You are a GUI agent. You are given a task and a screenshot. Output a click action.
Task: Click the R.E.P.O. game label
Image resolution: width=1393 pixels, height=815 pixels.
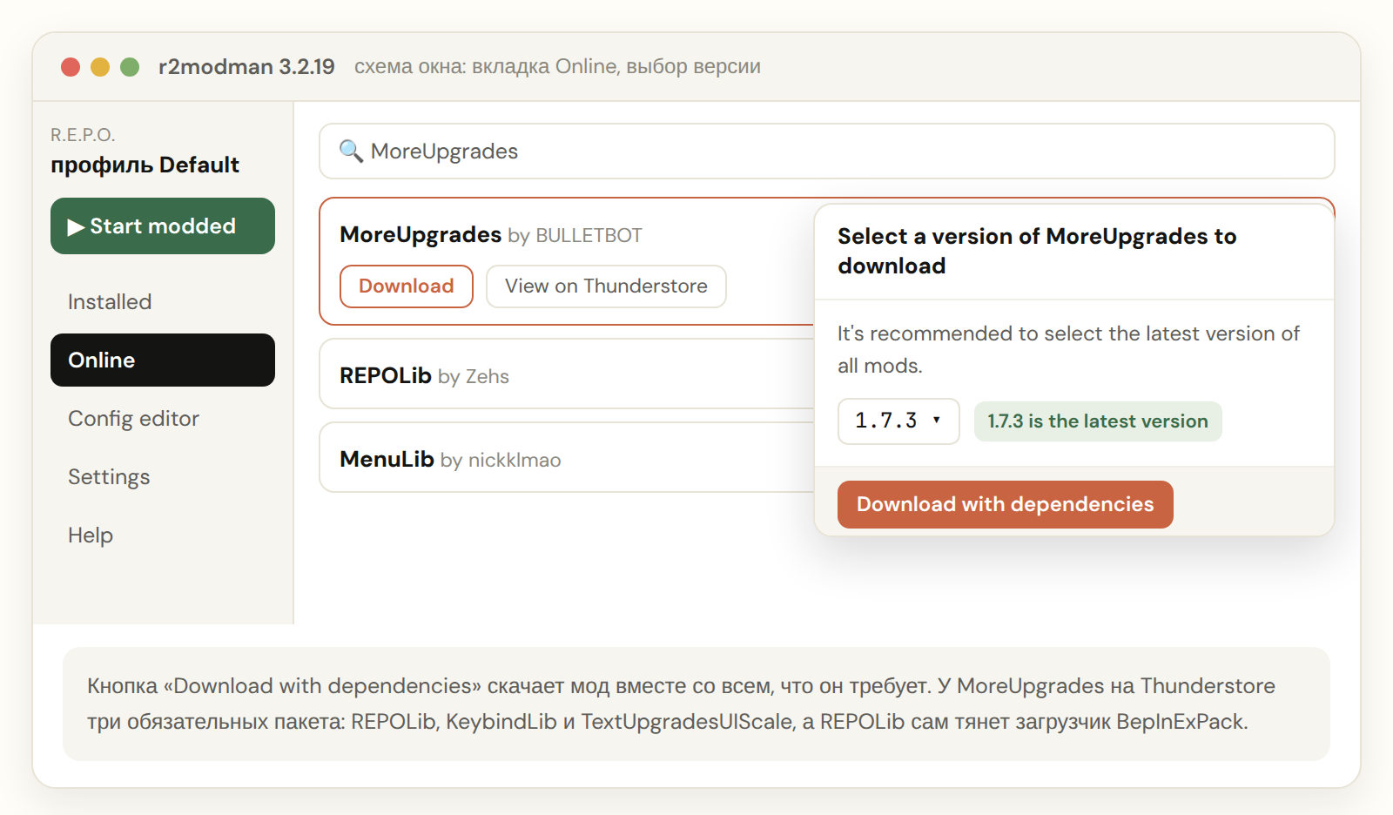pyautogui.click(x=83, y=135)
